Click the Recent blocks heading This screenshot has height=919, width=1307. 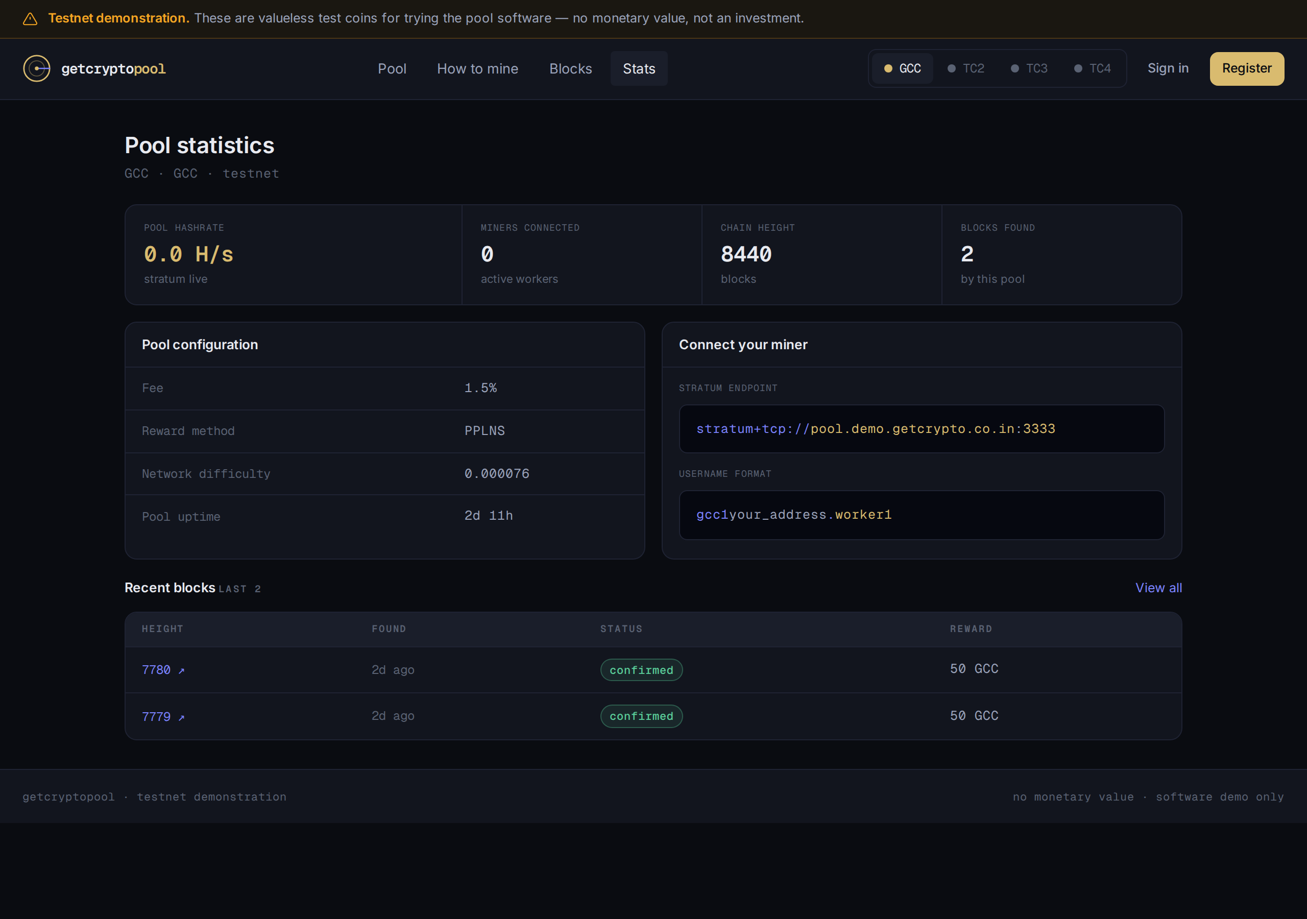tap(170, 588)
